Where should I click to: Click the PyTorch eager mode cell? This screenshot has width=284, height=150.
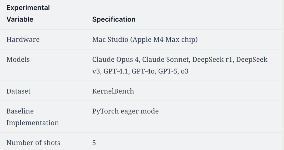pyautogui.click(x=125, y=111)
